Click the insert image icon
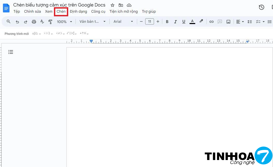Screen dimensions: 273x167 (228, 22)
